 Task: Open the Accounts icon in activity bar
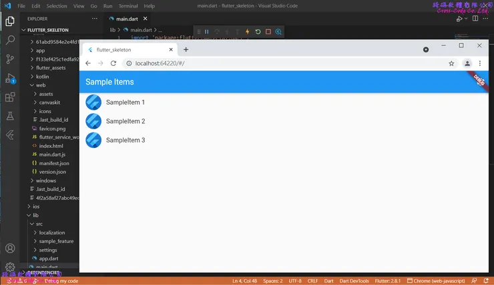pyautogui.click(x=10, y=248)
